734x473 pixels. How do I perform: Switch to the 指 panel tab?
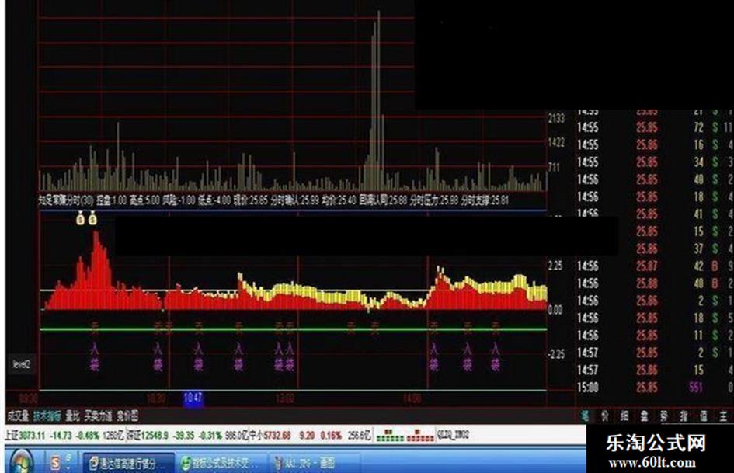[x=684, y=416]
